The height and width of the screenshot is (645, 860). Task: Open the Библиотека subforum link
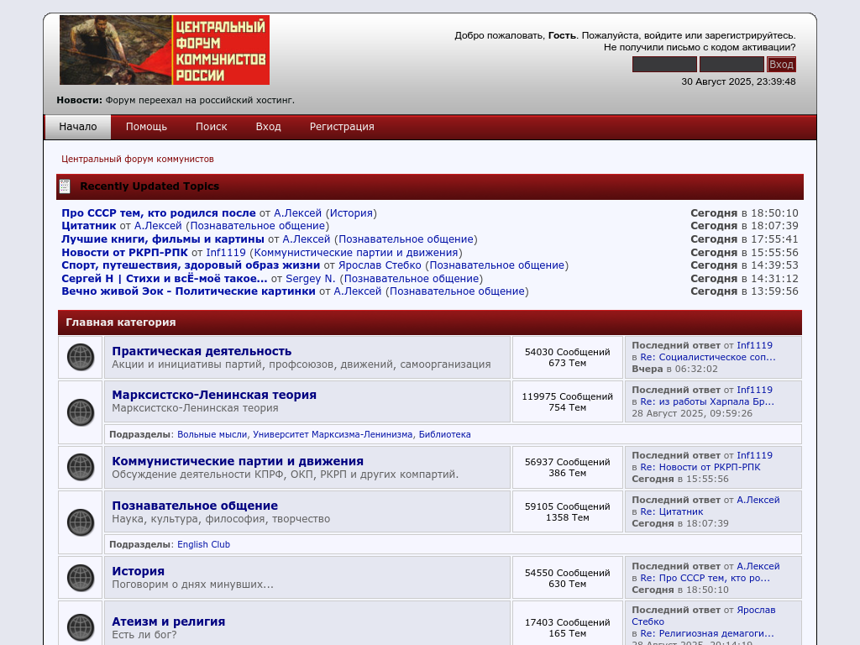point(444,434)
